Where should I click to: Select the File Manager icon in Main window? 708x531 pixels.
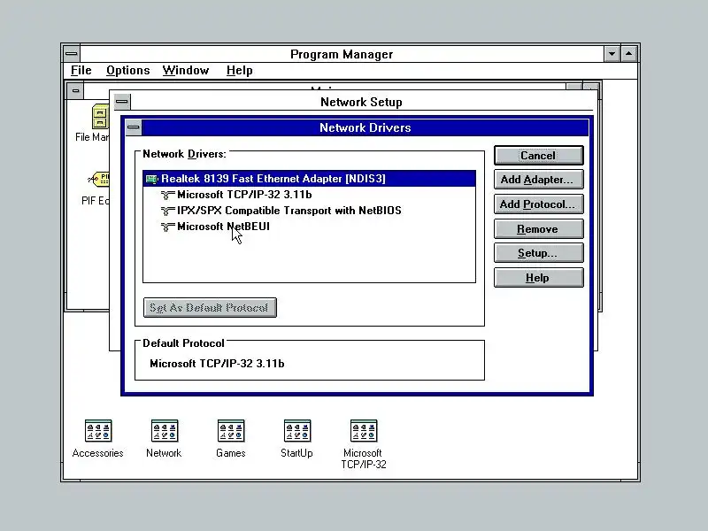(100, 117)
